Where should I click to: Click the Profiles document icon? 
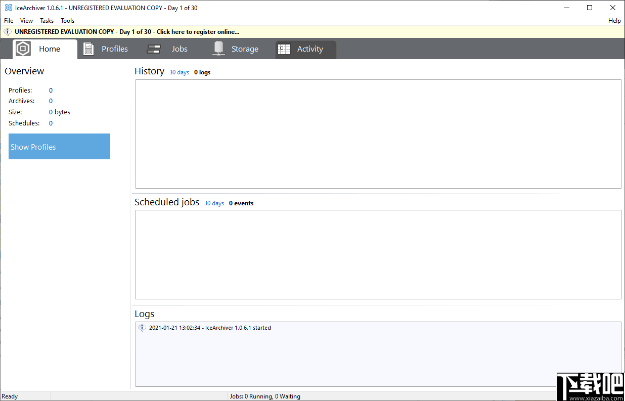coord(88,49)
